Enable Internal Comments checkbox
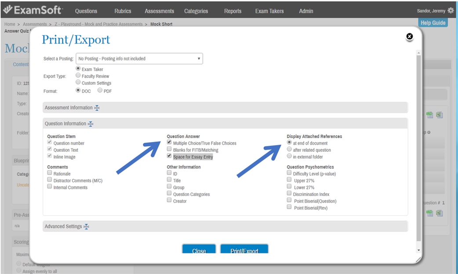The width and height of the screenshot is (458, 274). (x=50, y=187)
